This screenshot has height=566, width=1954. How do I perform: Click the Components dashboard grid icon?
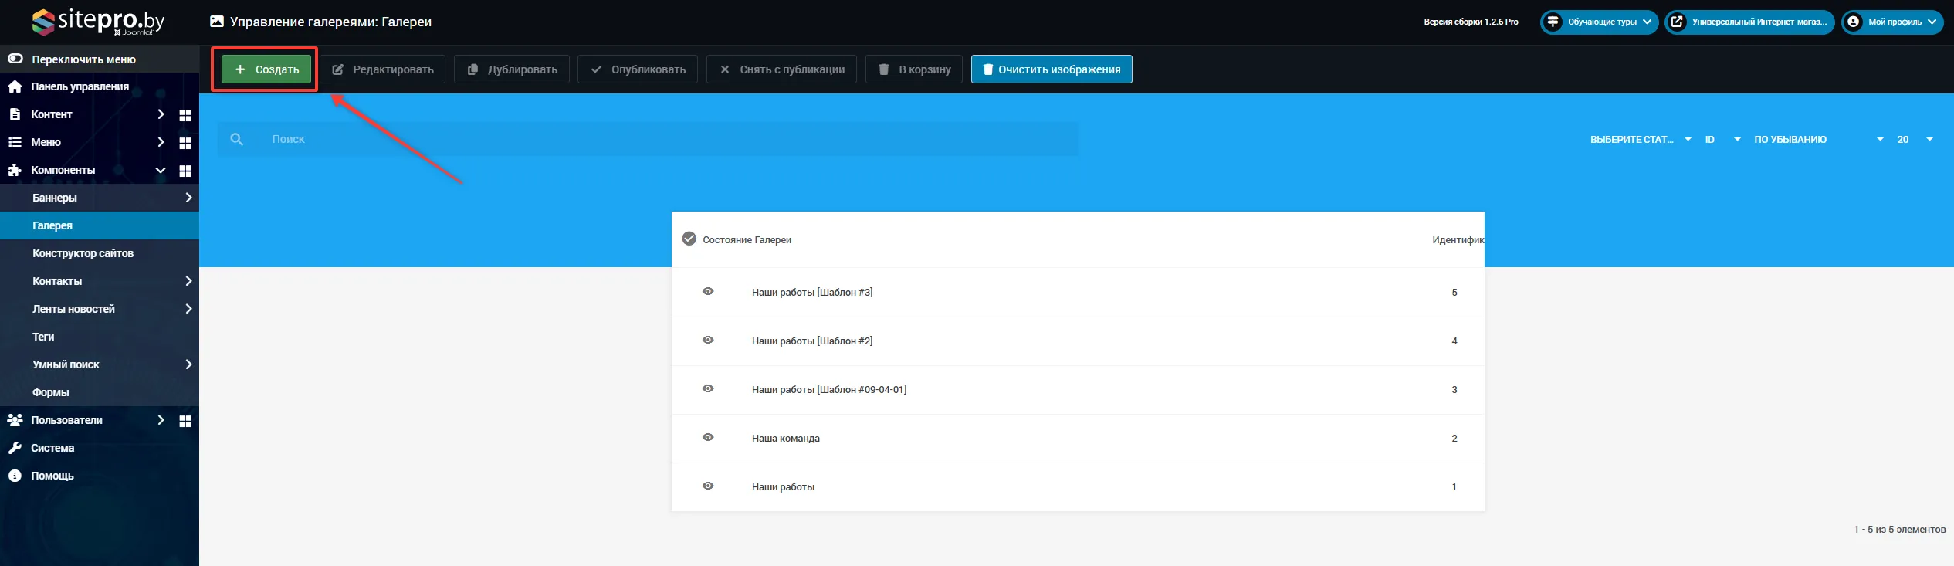(x=185, y=171)
